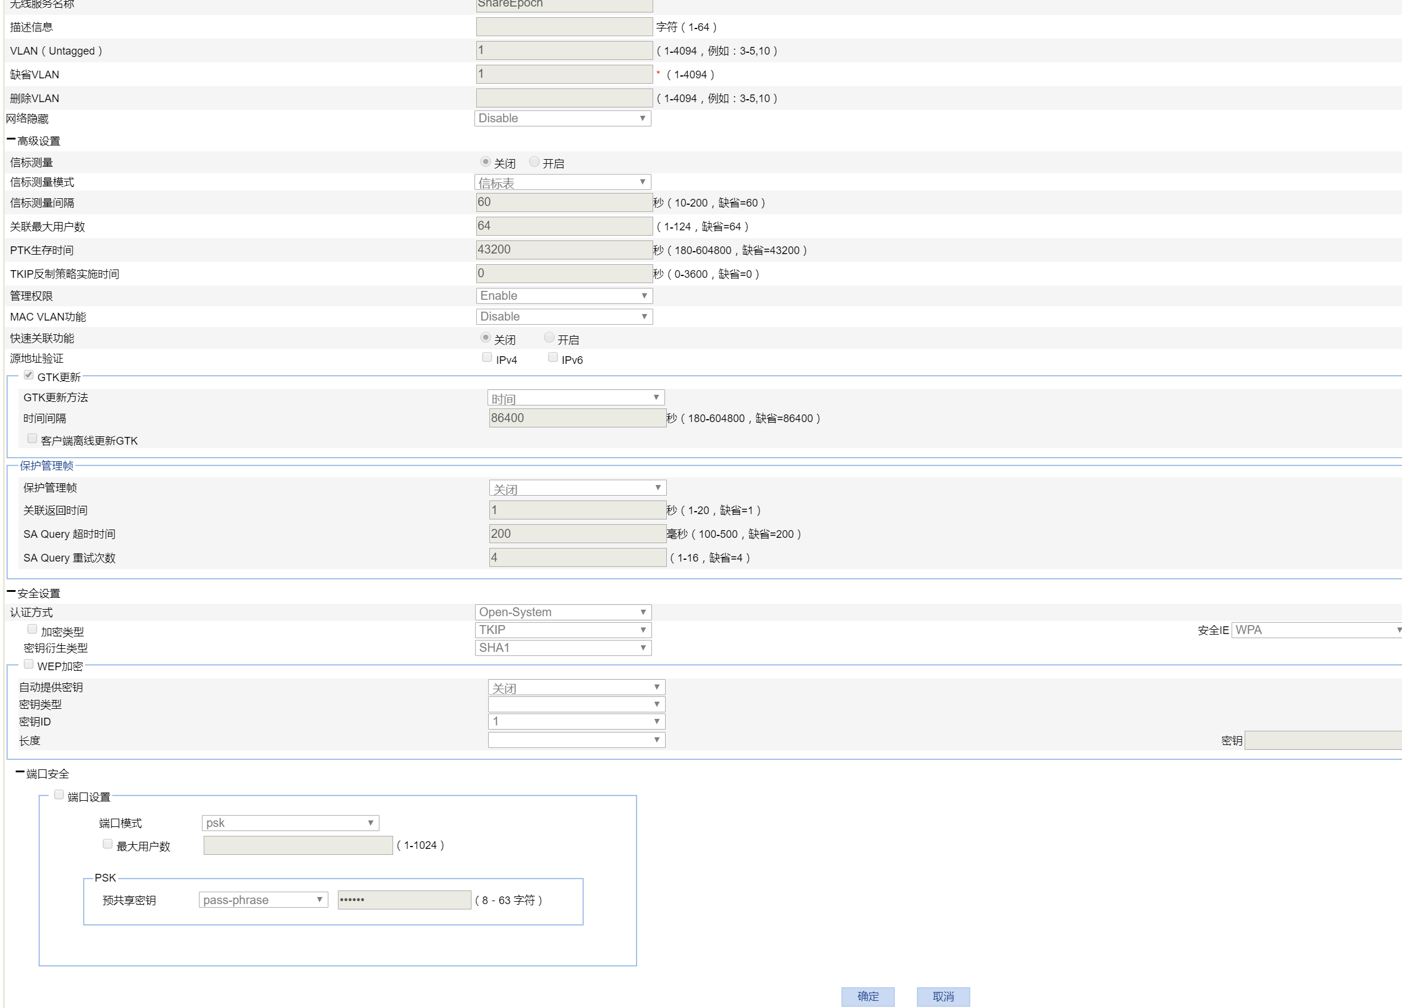Toggle the GTK更新 checkbox
1402x1008 pixels.
[29, 375]
